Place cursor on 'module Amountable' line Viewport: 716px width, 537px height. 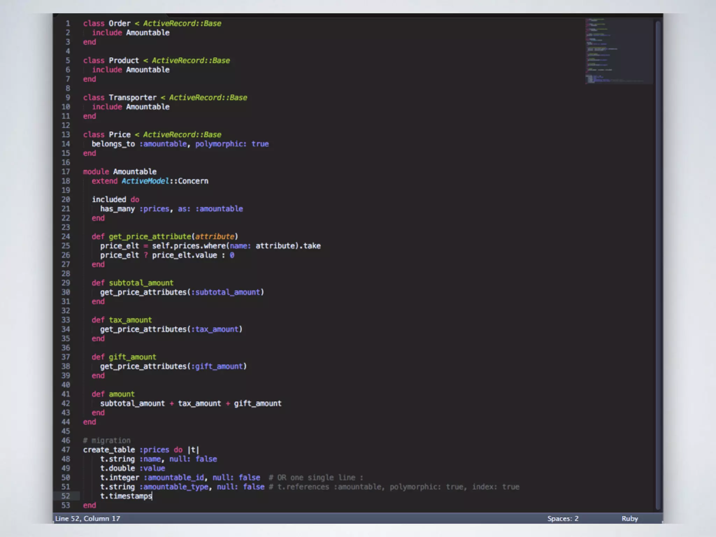[134, 172]
